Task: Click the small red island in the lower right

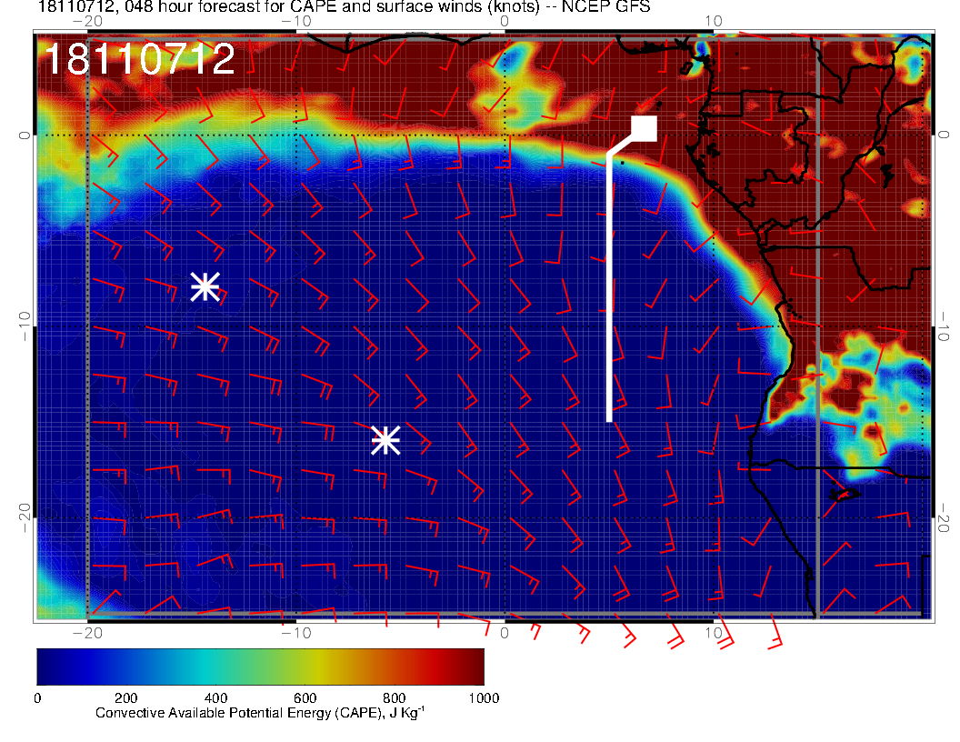Action: pyautogui.click(x=845, y=494)
